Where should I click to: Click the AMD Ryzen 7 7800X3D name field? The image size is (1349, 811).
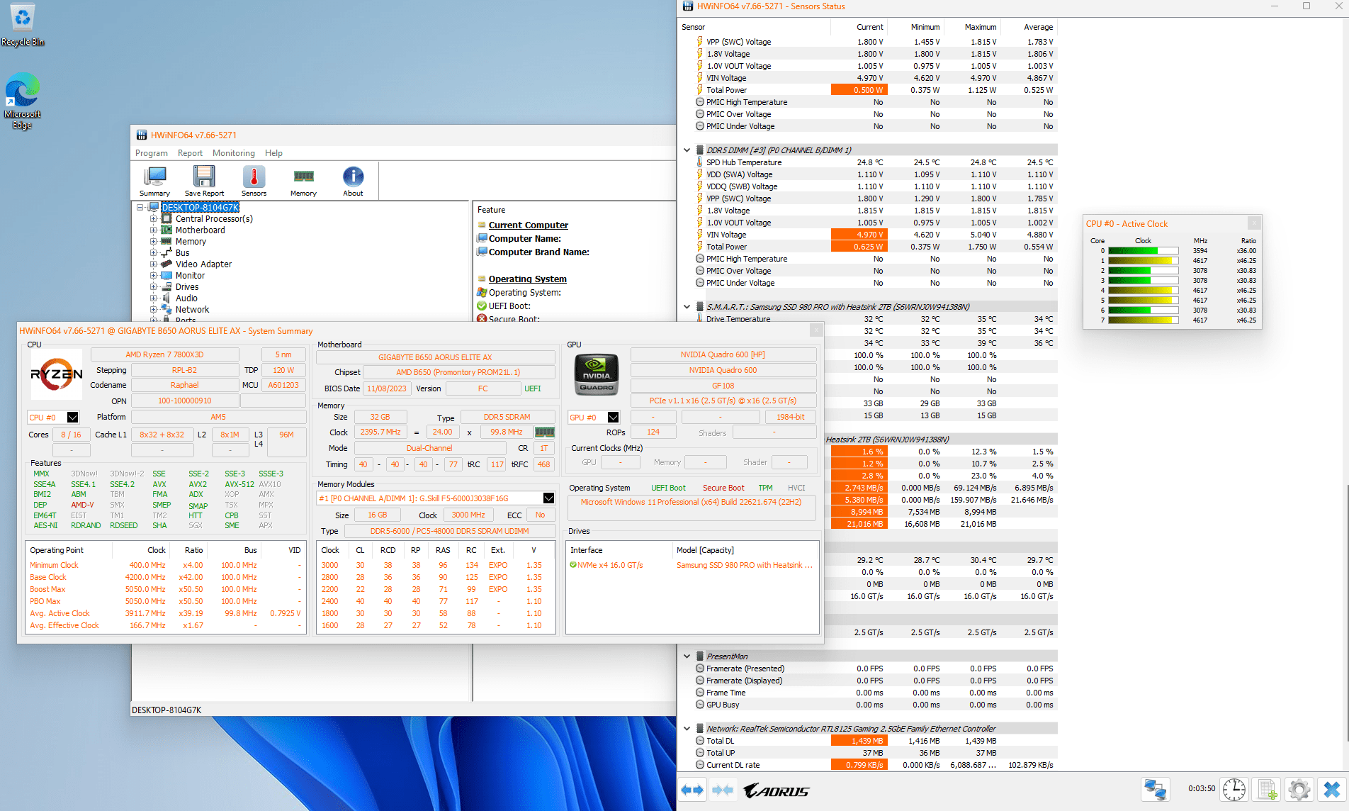(x=164, y=354)
